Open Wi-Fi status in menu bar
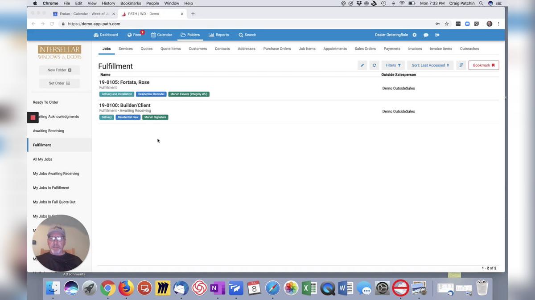This screenshot has width=535, height=300. pos(402,3)
